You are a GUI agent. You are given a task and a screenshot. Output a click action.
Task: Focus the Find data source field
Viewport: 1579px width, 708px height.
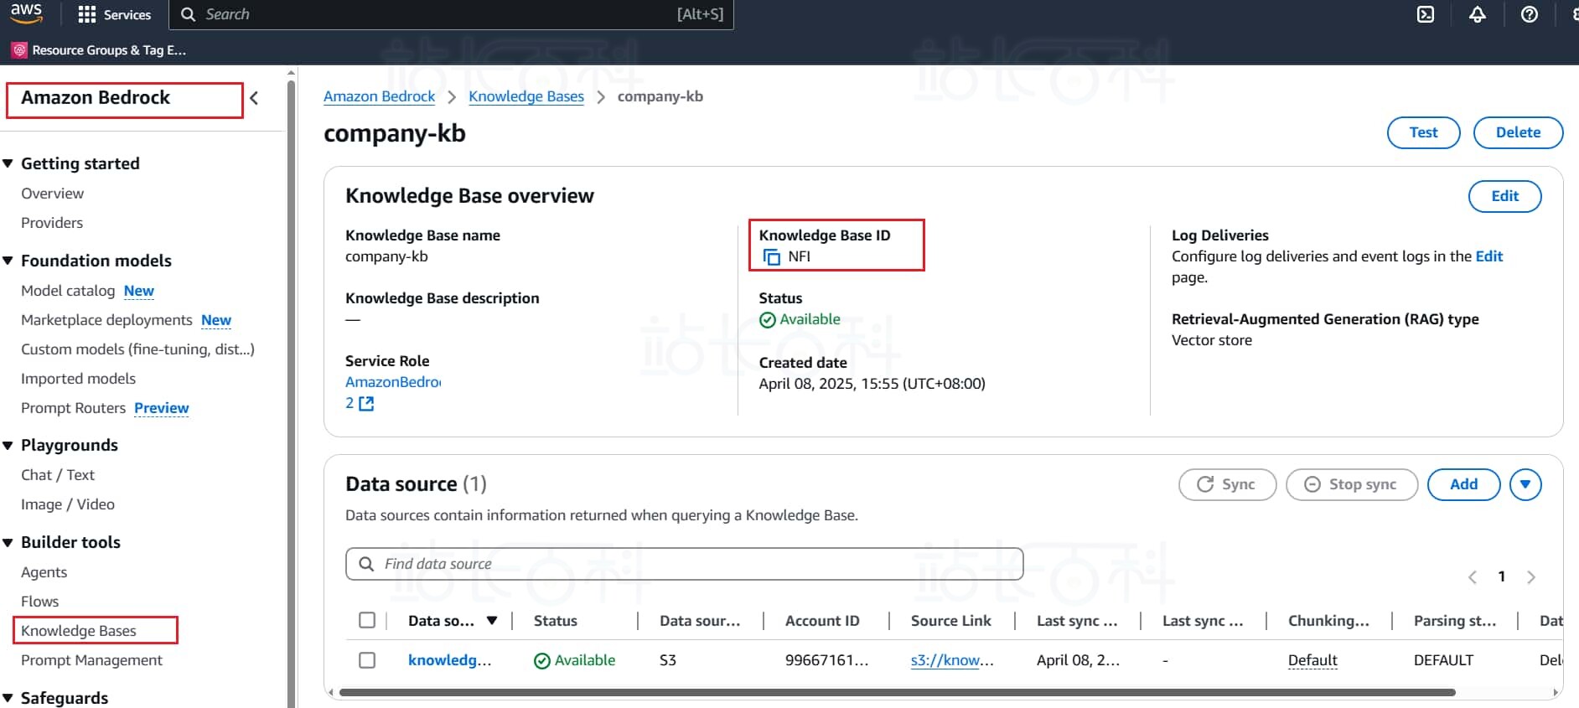click(684, 564)
